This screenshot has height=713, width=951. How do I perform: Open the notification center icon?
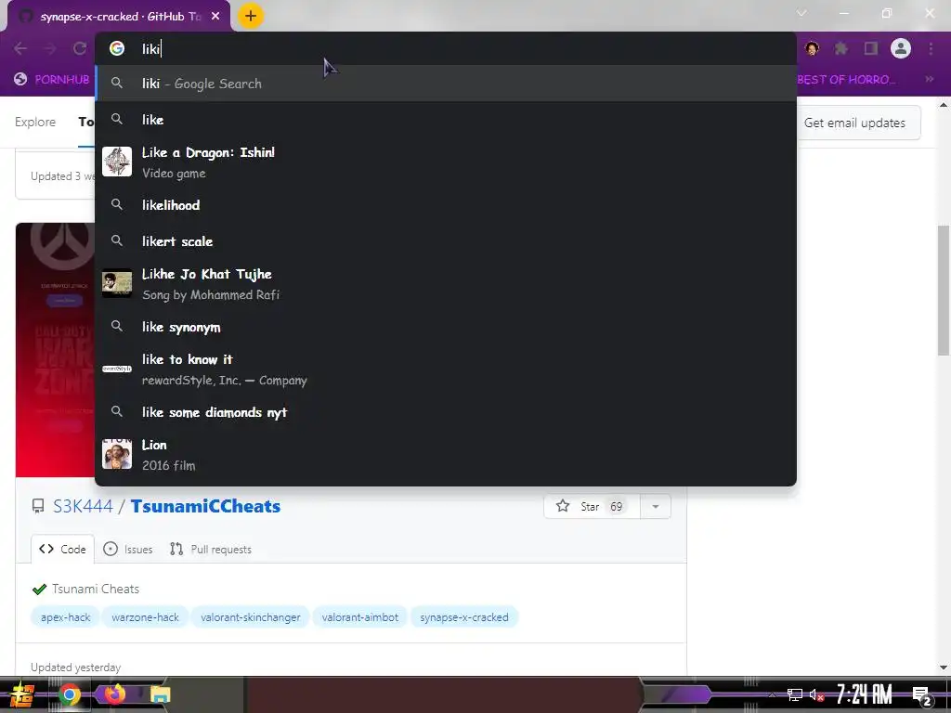coord(922,695)
